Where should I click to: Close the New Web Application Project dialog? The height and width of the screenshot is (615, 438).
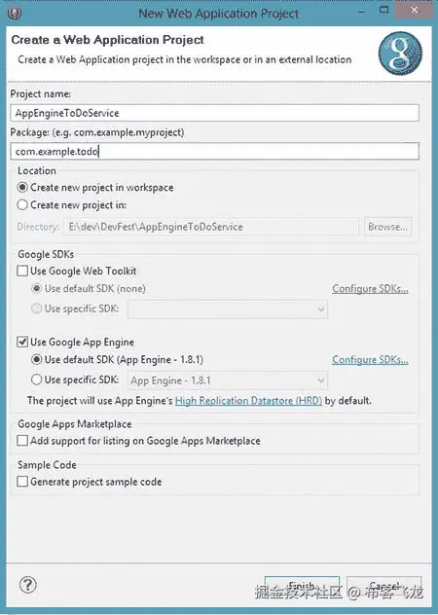(x=415, y=11)
